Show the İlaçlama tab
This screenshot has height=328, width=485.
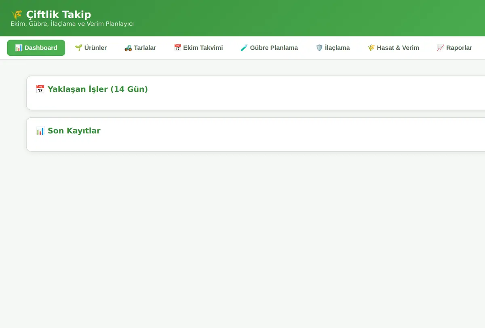[x=333, y=48]
